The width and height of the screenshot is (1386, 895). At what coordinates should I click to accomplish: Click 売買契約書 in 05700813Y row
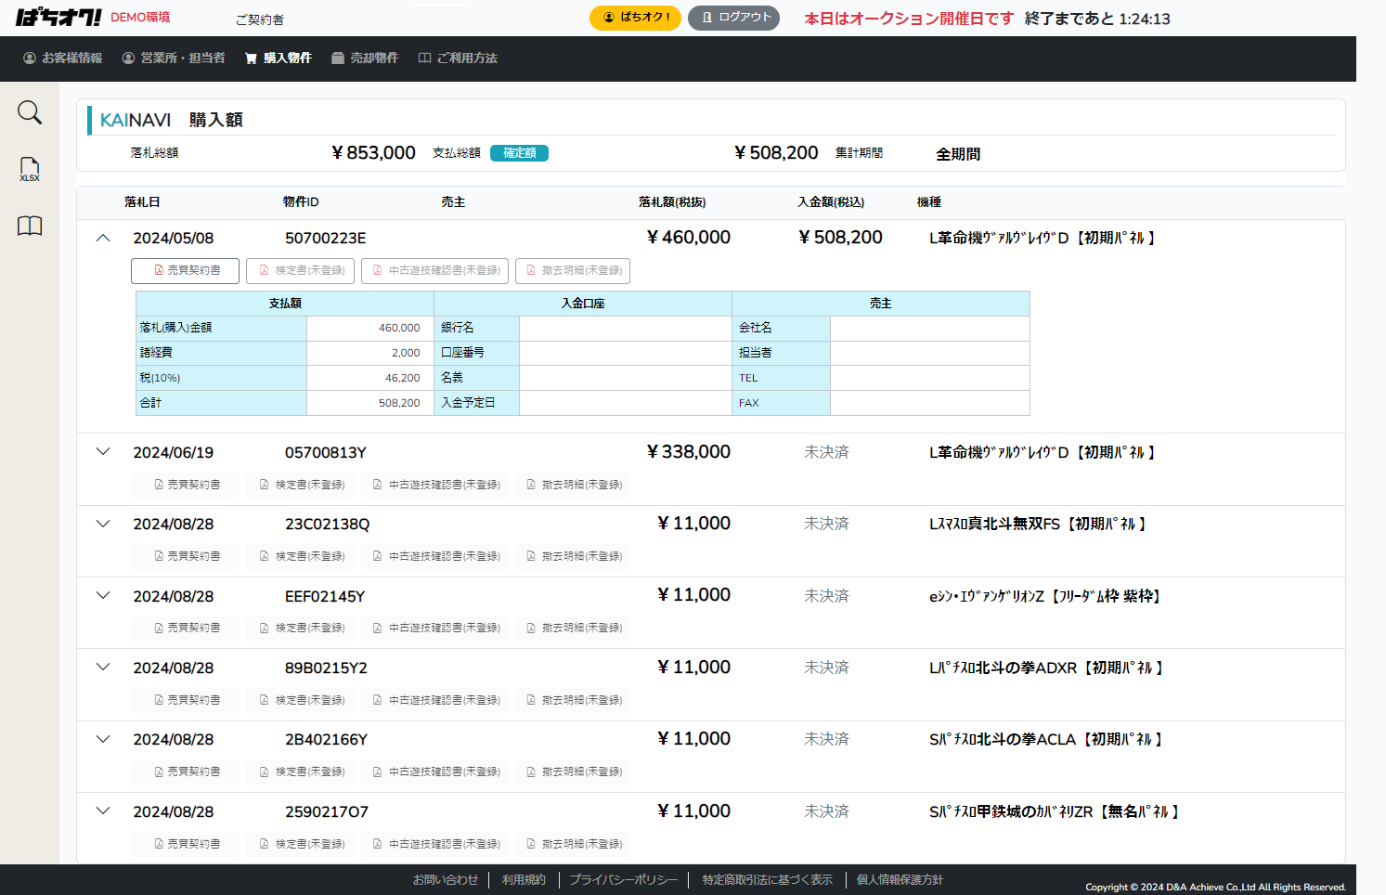(x=185, y=485)
